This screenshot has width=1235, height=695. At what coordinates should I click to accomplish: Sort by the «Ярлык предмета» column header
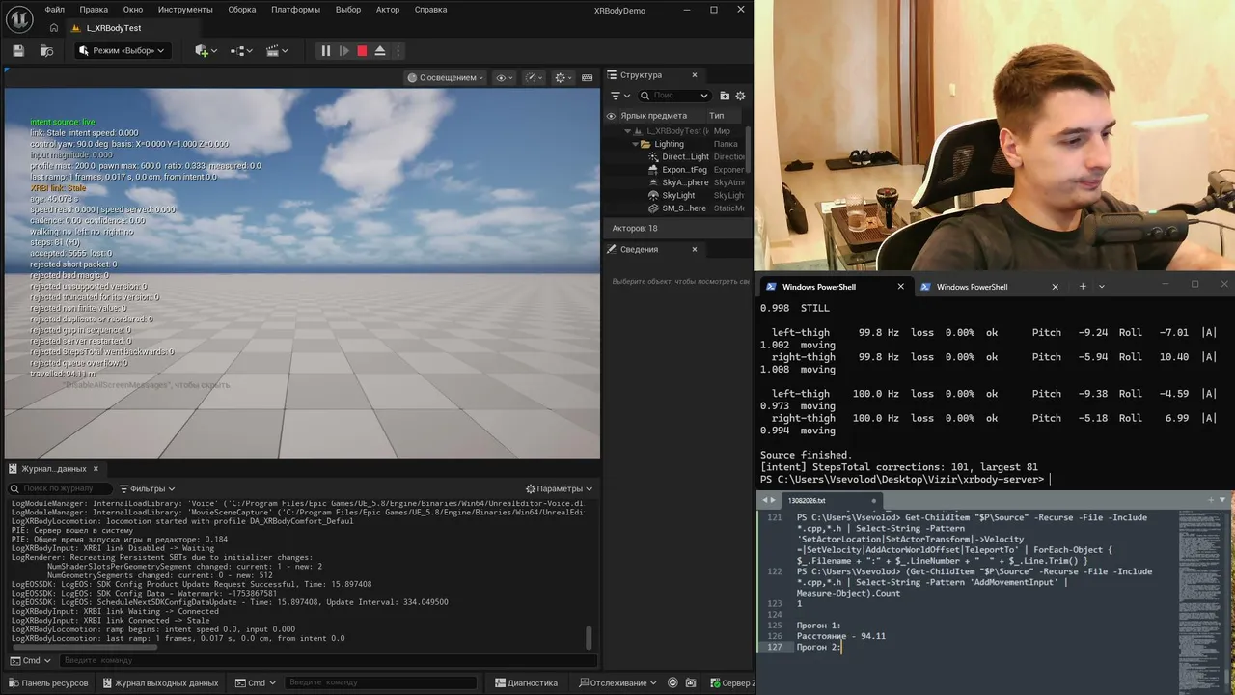pos(654,116)
